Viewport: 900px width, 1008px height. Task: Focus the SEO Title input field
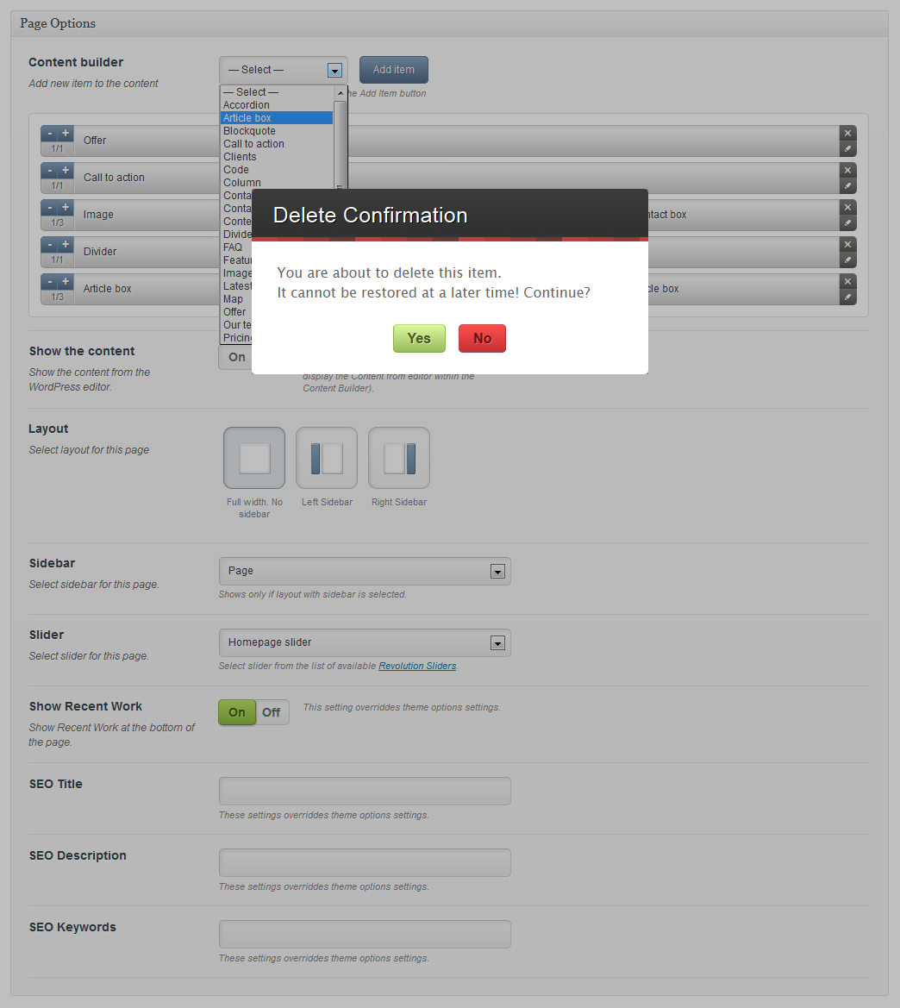(365, 791)
